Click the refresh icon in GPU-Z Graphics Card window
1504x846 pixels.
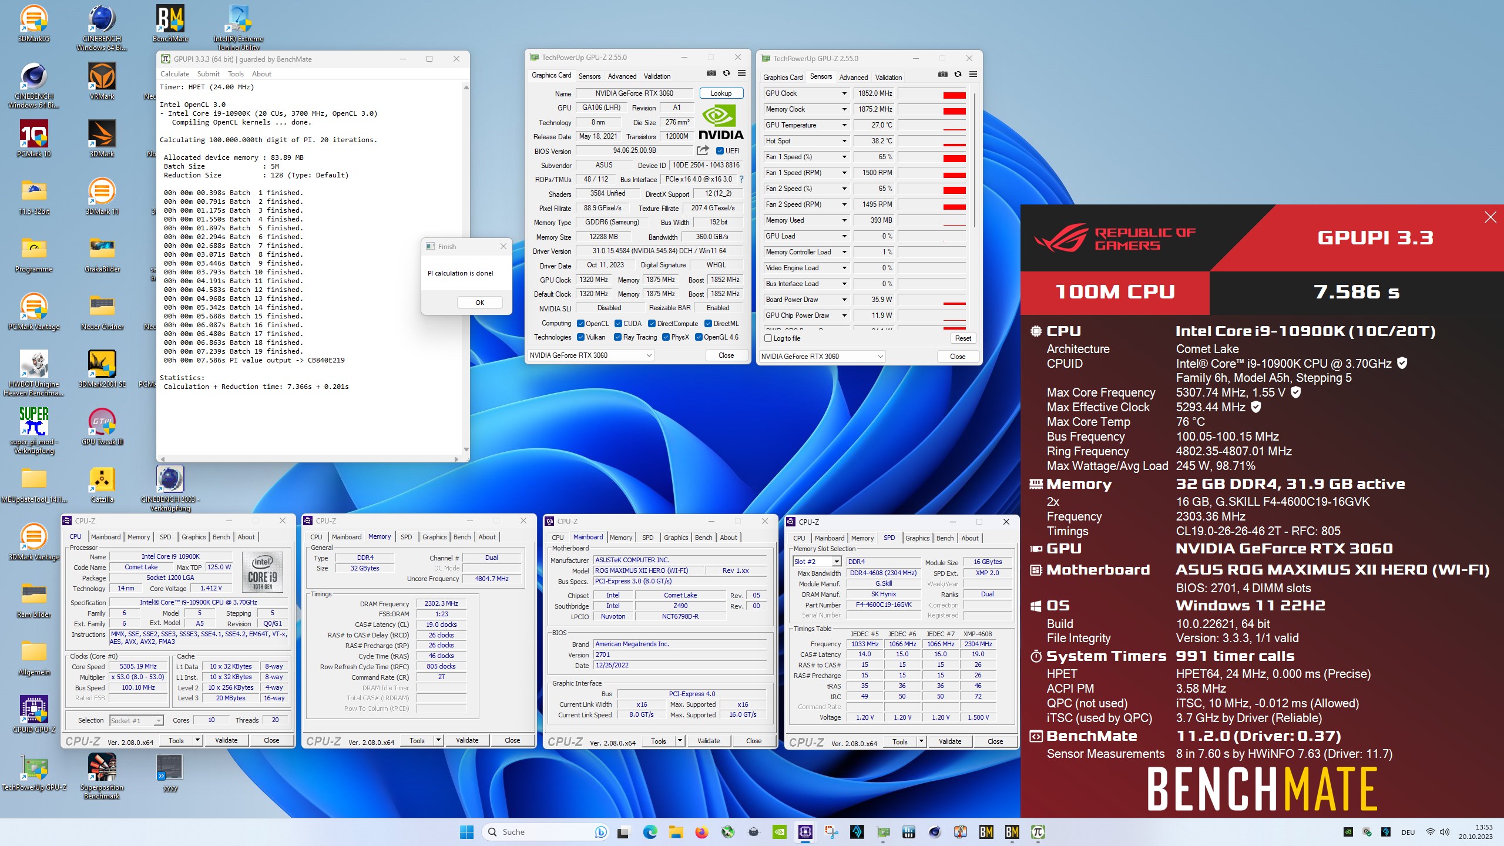point(727,73)
